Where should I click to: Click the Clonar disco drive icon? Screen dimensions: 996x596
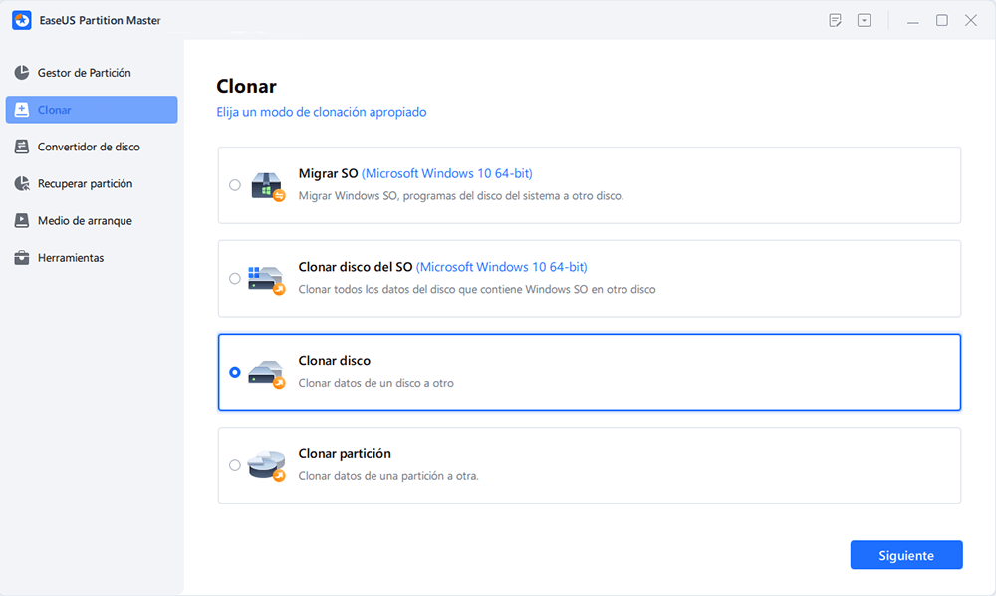tap(266, 374)
